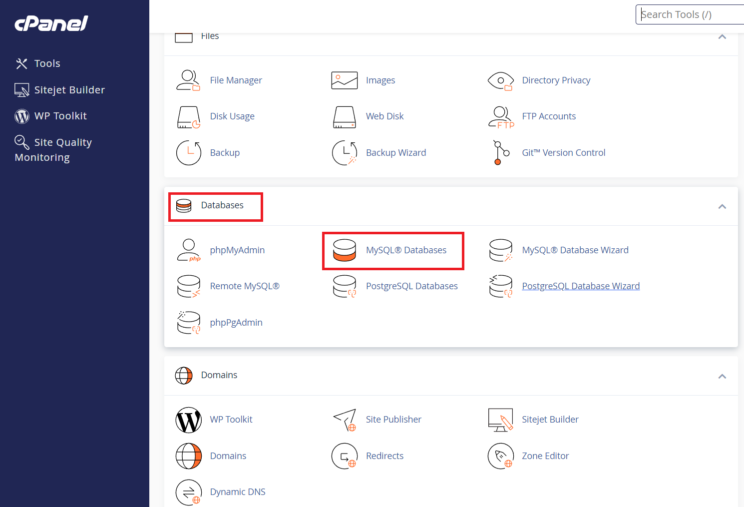Screen dimensions: 744x507
Task: Click the Databases section header icon
Action: [x=184, y=206]
